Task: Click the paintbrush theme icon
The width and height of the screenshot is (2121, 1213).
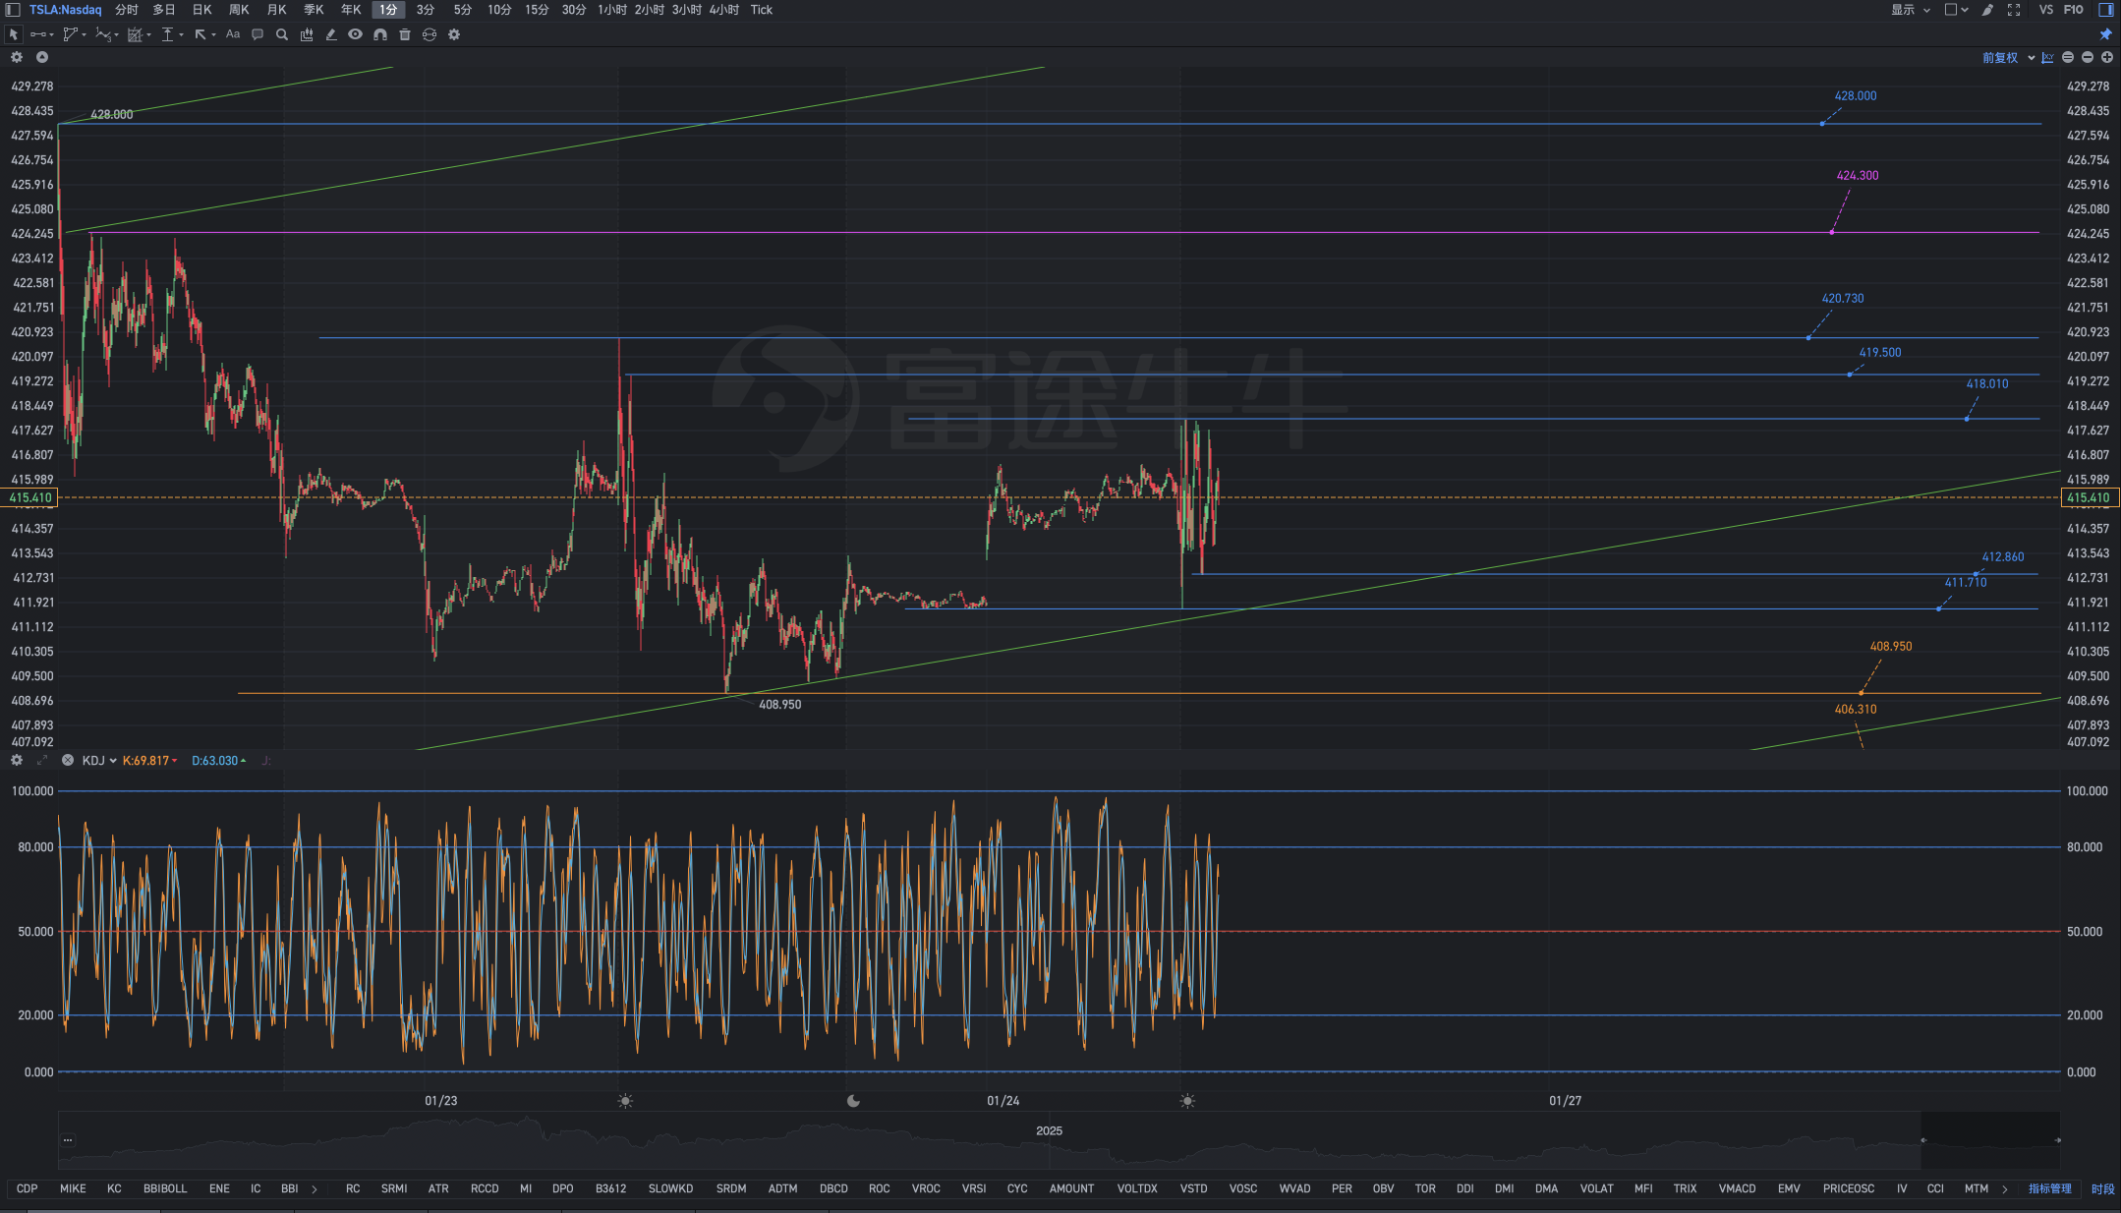Action: click(1987, 10)
